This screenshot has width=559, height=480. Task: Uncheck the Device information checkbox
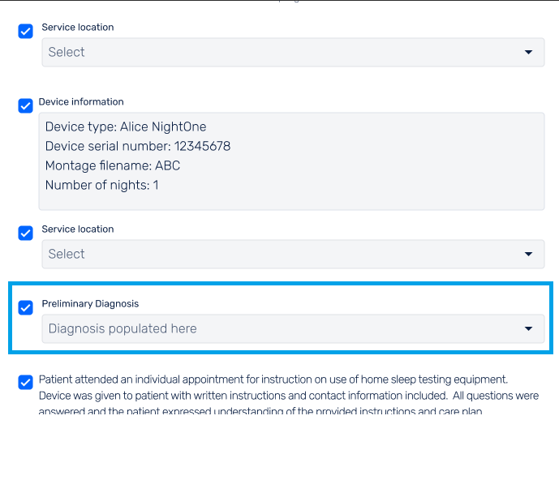click(25, 106)
